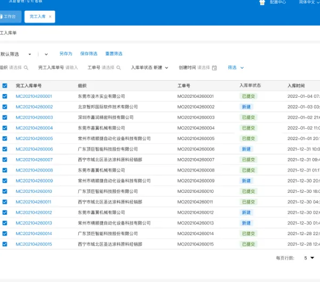Image resolution: width=320 pixels, height=282 pixels.
Task: Open the 入库单状态 新建 dropdown
Action: (149, 68)
